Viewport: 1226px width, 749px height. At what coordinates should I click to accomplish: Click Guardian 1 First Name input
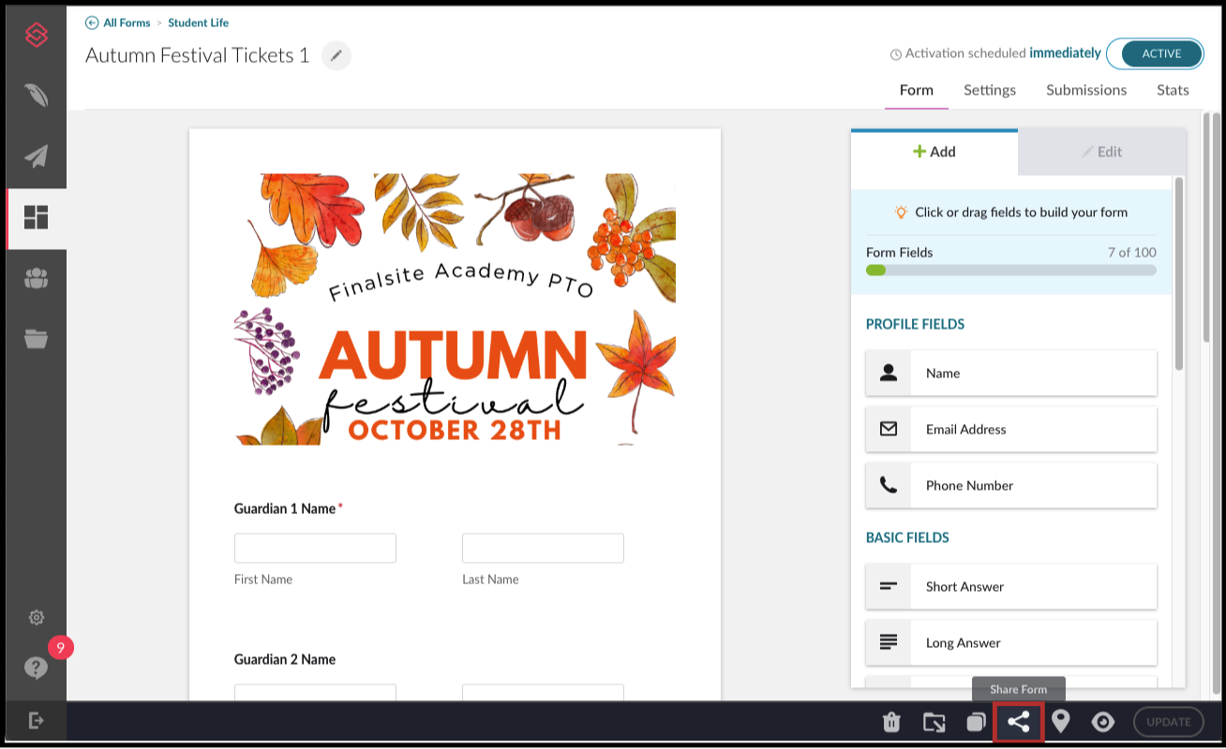point(315,549)
